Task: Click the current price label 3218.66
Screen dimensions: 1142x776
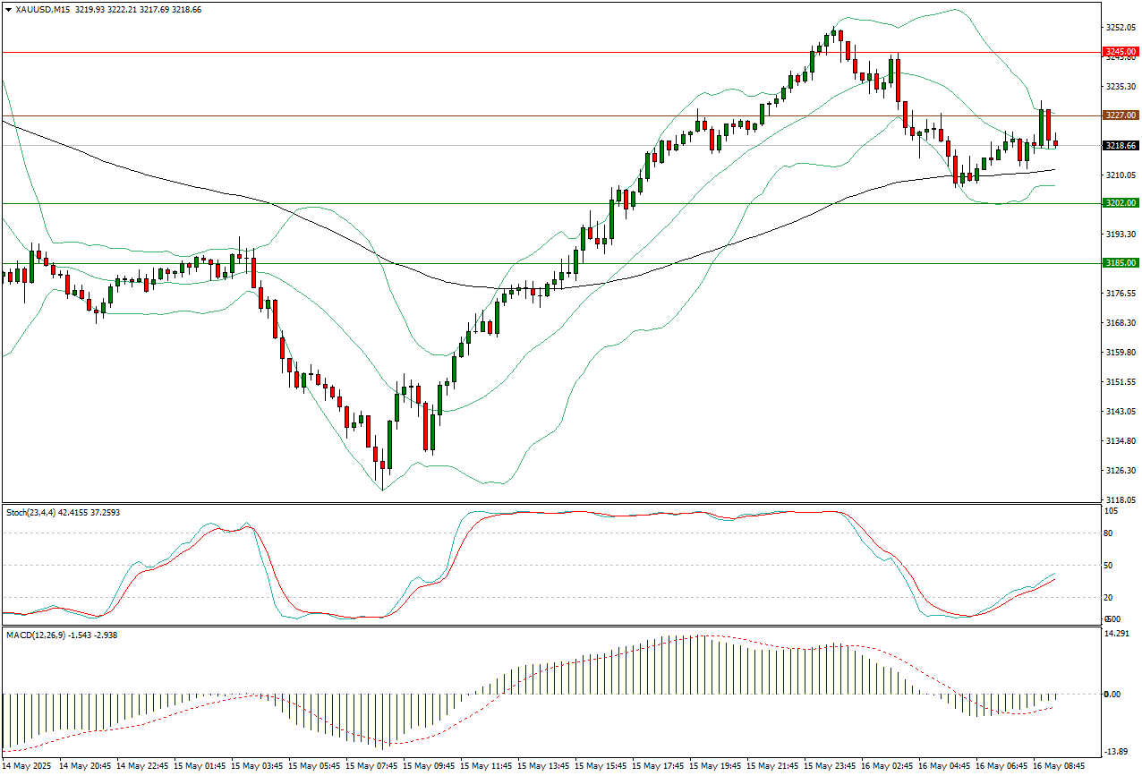Action: coord(1121,145)
